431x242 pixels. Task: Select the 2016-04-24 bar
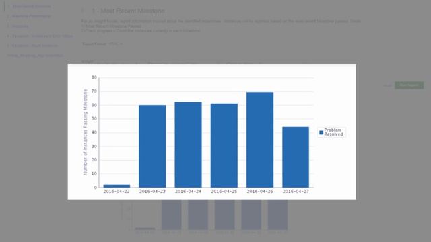tap(188, 145)
